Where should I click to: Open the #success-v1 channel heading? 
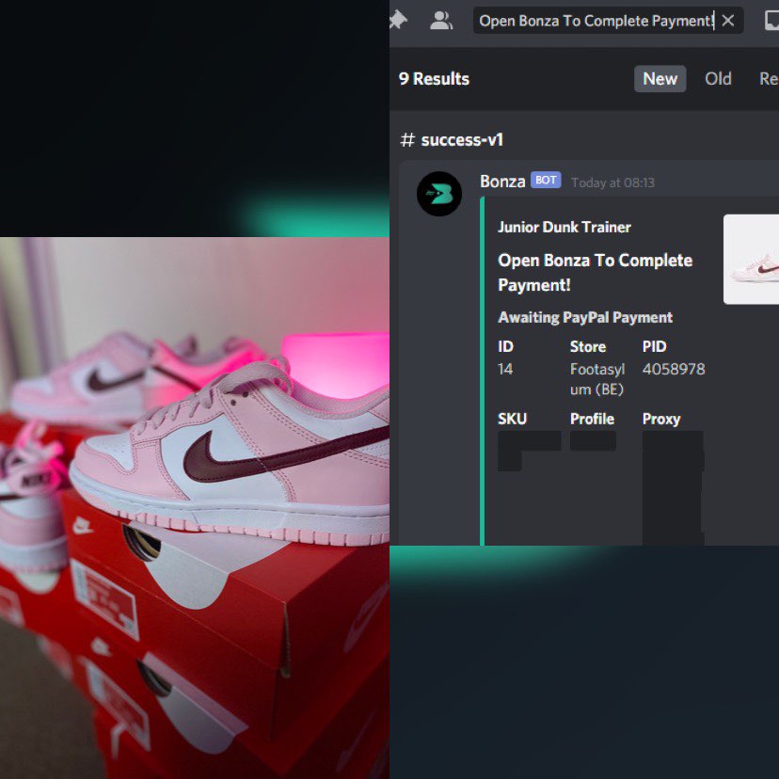[x=452, y=140]
